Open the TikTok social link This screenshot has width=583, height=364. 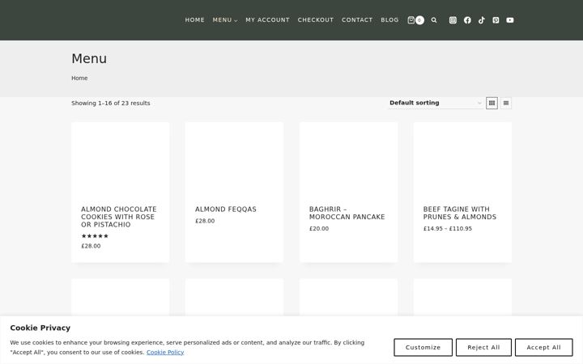click(482, 20)
